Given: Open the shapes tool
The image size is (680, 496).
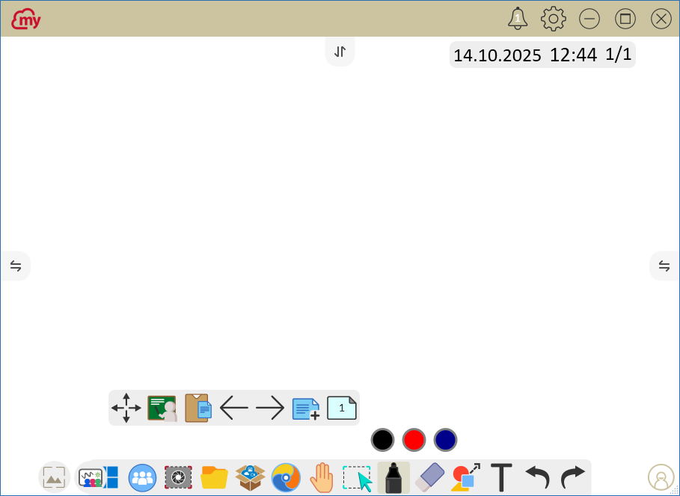Looking at the screenshot, I should (465, 477).
